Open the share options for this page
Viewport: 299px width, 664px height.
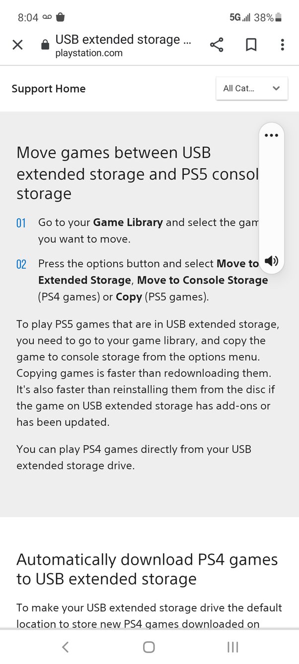click(217, 44)
